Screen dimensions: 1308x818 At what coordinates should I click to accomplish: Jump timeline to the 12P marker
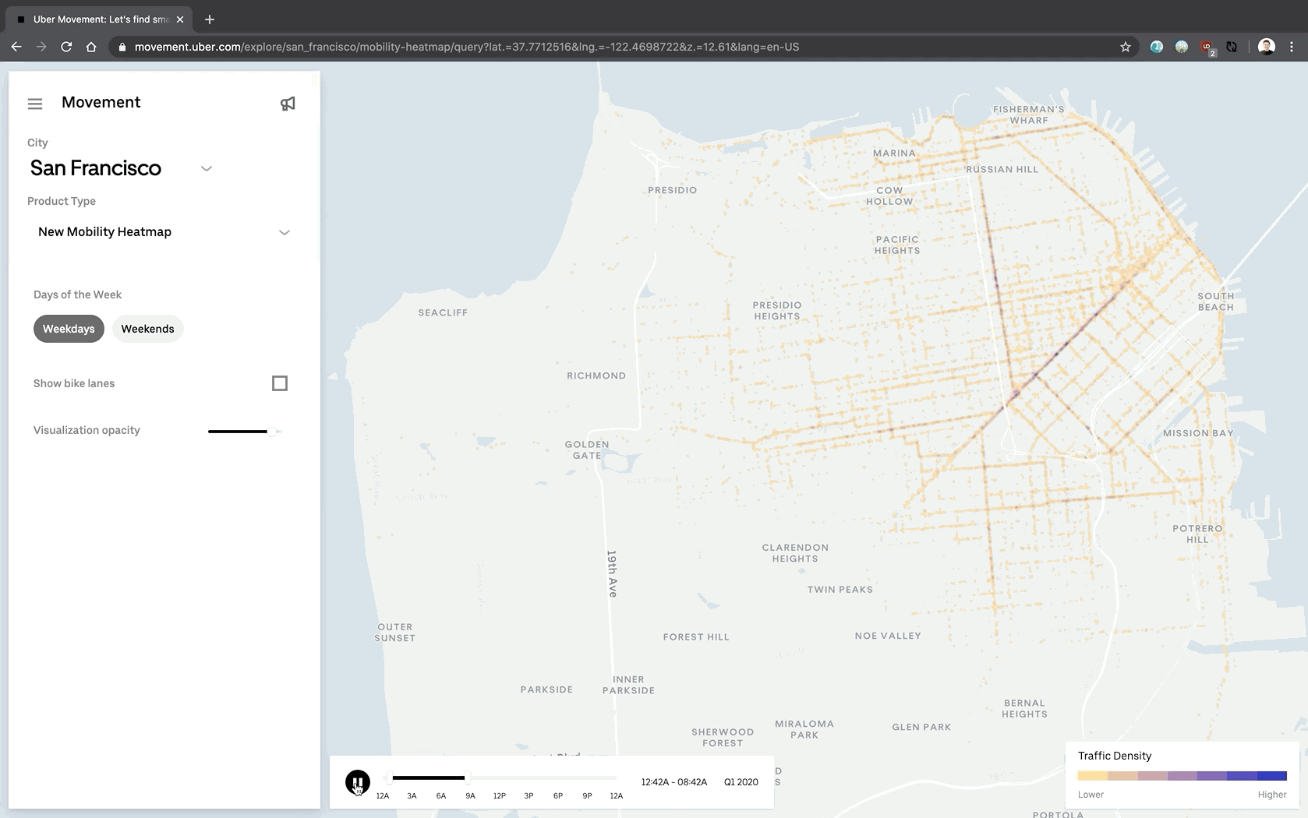[500, 795]
